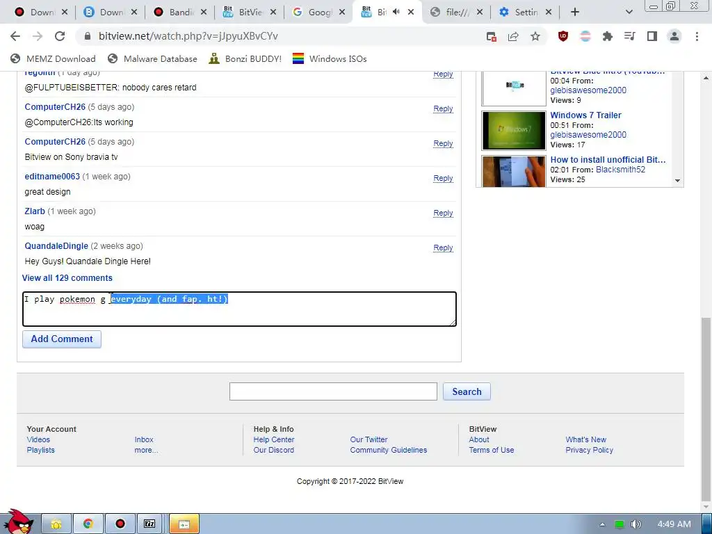Click the orange folder taskbar icon
Viewport: 712px width, 534px height.
[184, 524]
